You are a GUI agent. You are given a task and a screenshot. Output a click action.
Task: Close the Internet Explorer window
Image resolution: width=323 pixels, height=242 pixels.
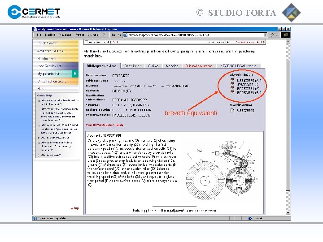[x=288, y=29]
